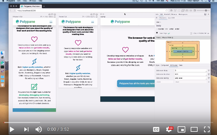
Task: Open hamburger menu in second phone pane
Action: tap(92, 22)
